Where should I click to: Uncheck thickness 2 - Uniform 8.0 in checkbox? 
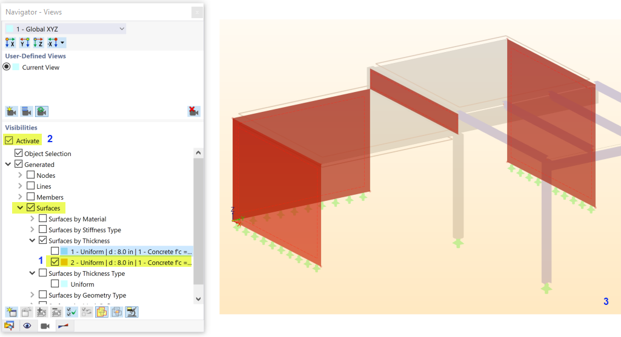pos(55,262)
